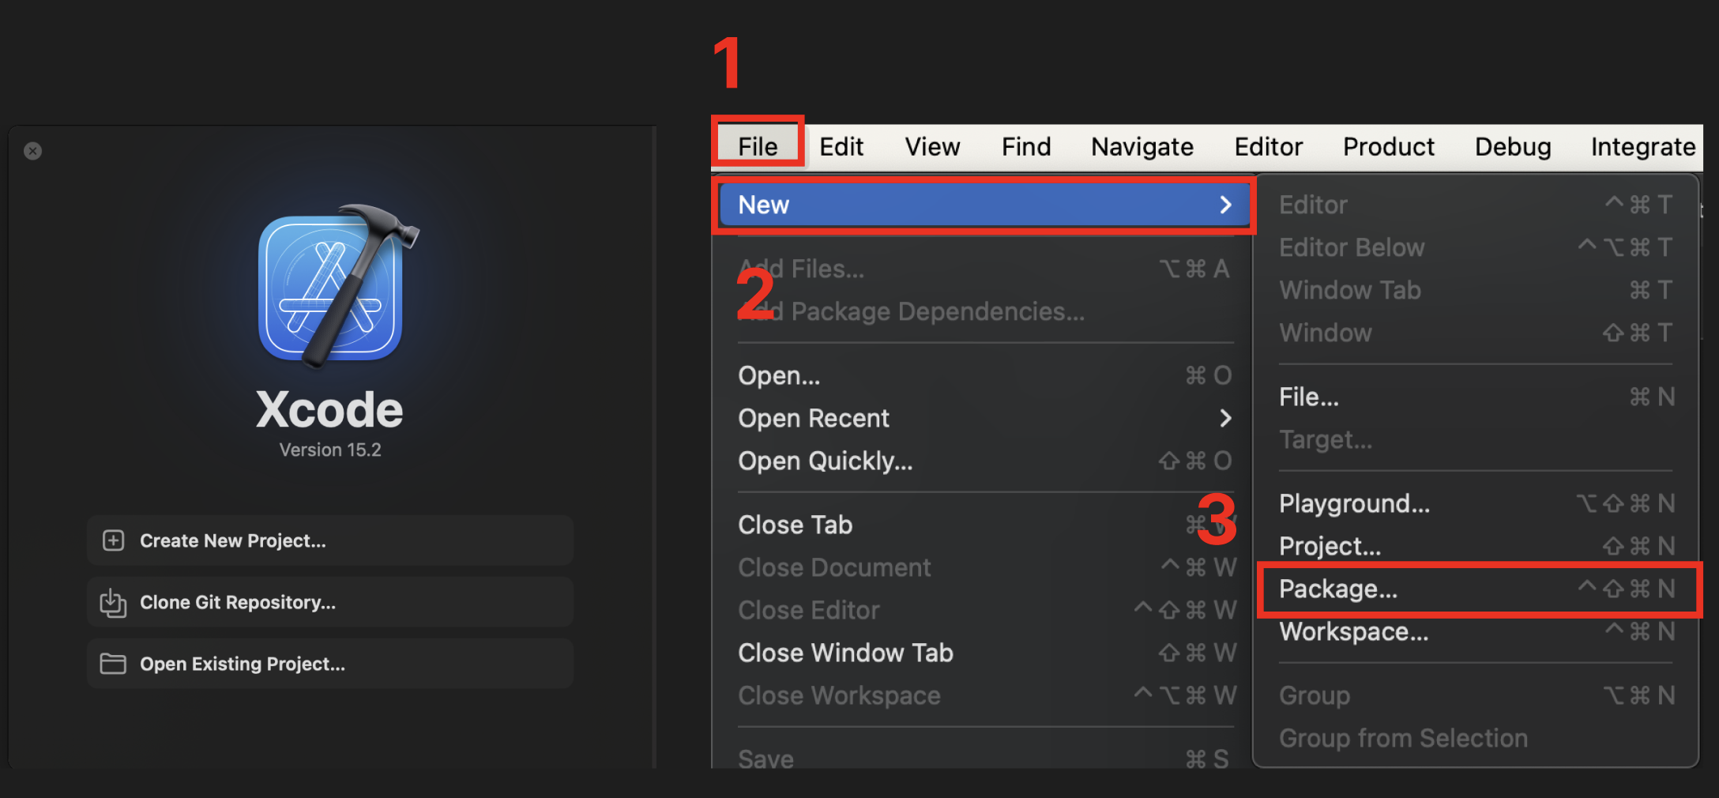Click the Version 15.2 text

click(330, 450)
